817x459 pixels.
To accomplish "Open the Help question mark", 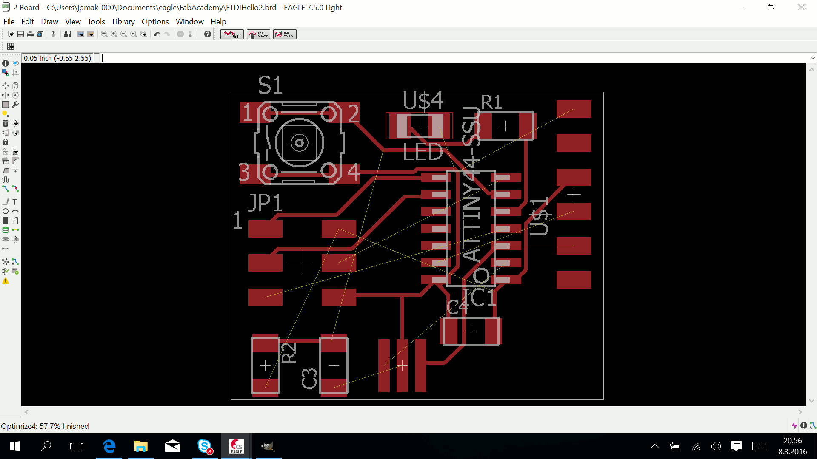I will tap(208, 34).
